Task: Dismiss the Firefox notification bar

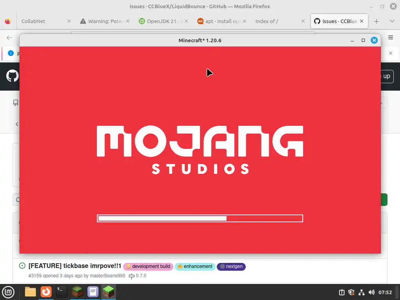Action: (391, 53)
